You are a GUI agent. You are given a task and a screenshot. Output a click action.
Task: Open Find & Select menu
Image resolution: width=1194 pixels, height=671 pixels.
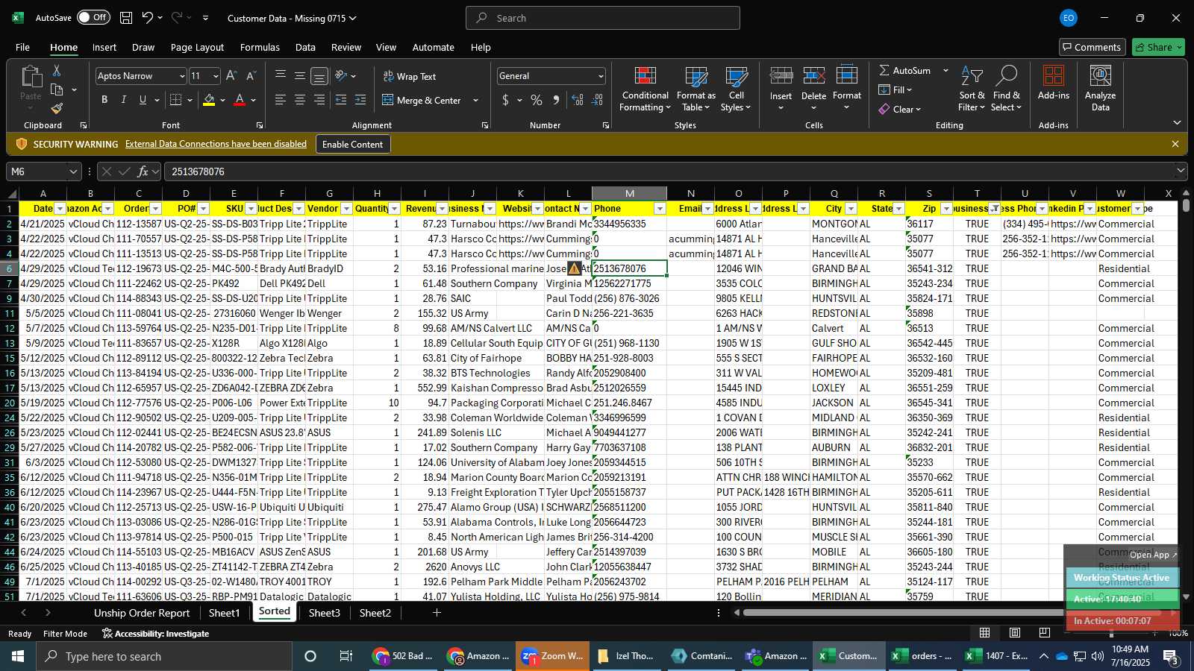tap(1007, 89)
